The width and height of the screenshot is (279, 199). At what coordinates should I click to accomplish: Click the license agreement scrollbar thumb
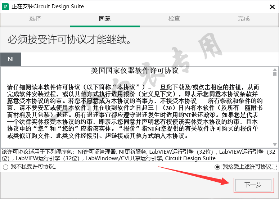tap(275, 74)
